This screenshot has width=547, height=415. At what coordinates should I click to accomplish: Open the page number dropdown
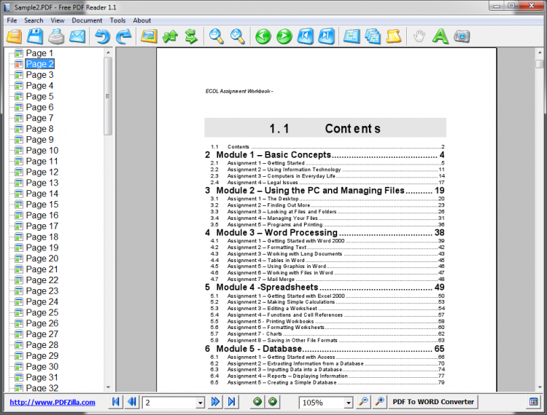pyautogui.click(x=200, y=403)
